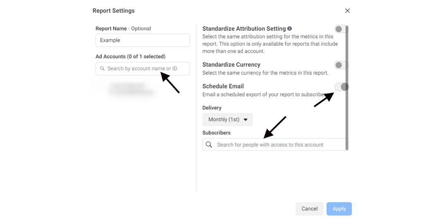Click the Standardize Currency heading text

tap(231, 65)
